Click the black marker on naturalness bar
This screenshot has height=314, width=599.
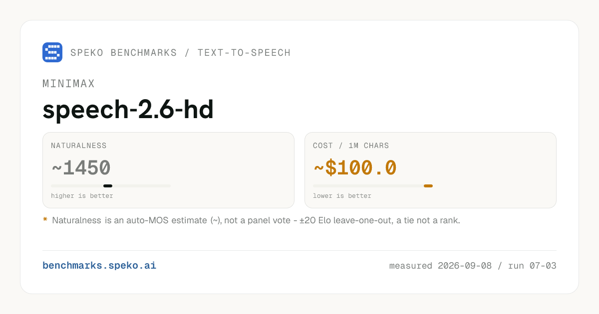click(x=108, y=186)
